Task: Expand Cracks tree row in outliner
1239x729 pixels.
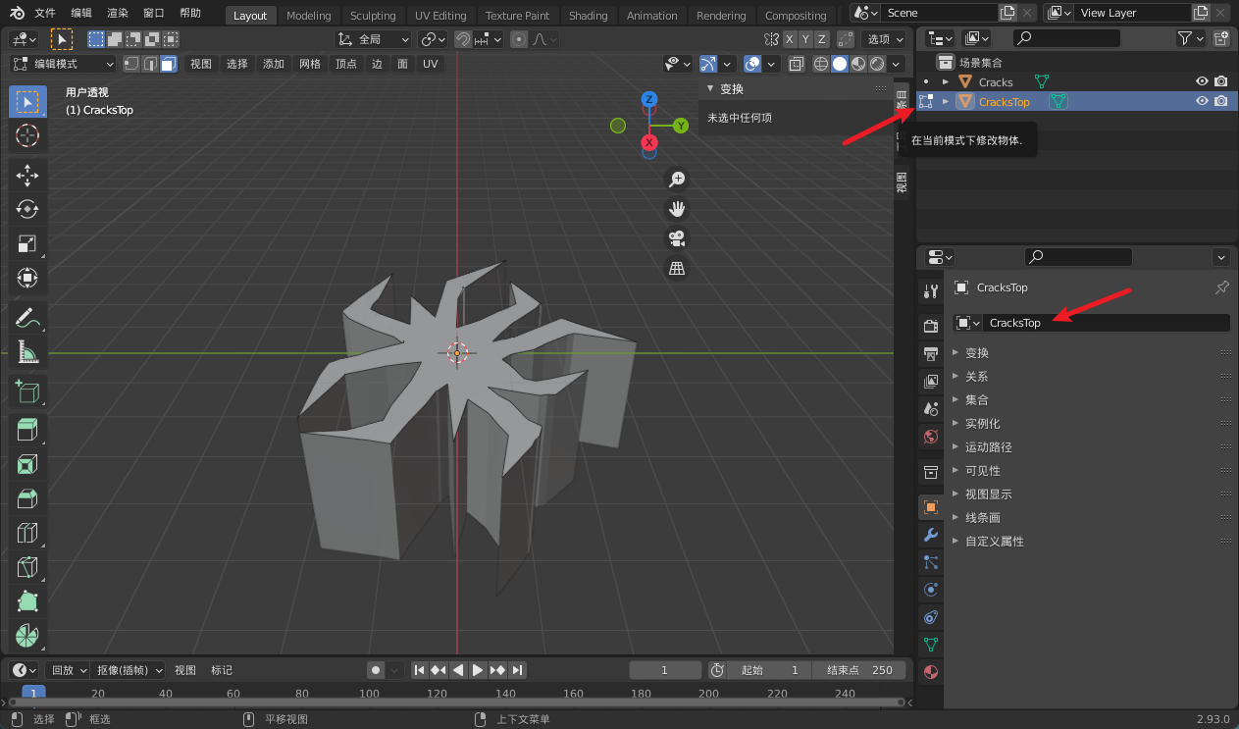Action: click(x=946, y=82)
